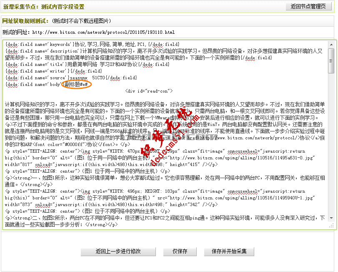Click 返回上一步进行修改 to go back and modify
This screenshot has width=338, height=272.
pos(118,252)
